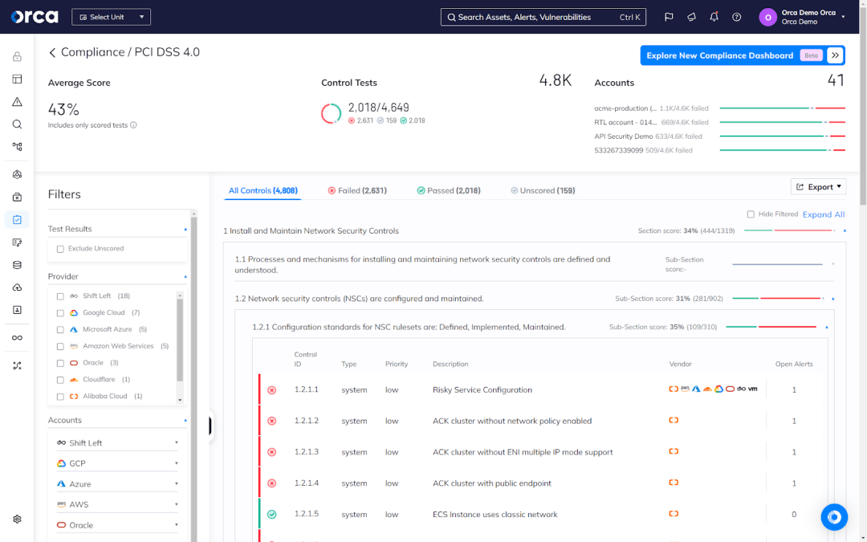Expand the Oracle accounts dropdown

click(x=117, y=525)
